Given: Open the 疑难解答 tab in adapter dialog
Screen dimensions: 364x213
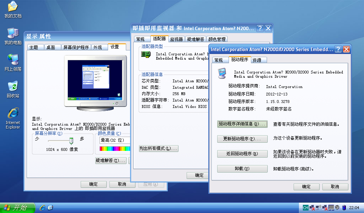Looking at the screenshot, I should tap(196, 39).
